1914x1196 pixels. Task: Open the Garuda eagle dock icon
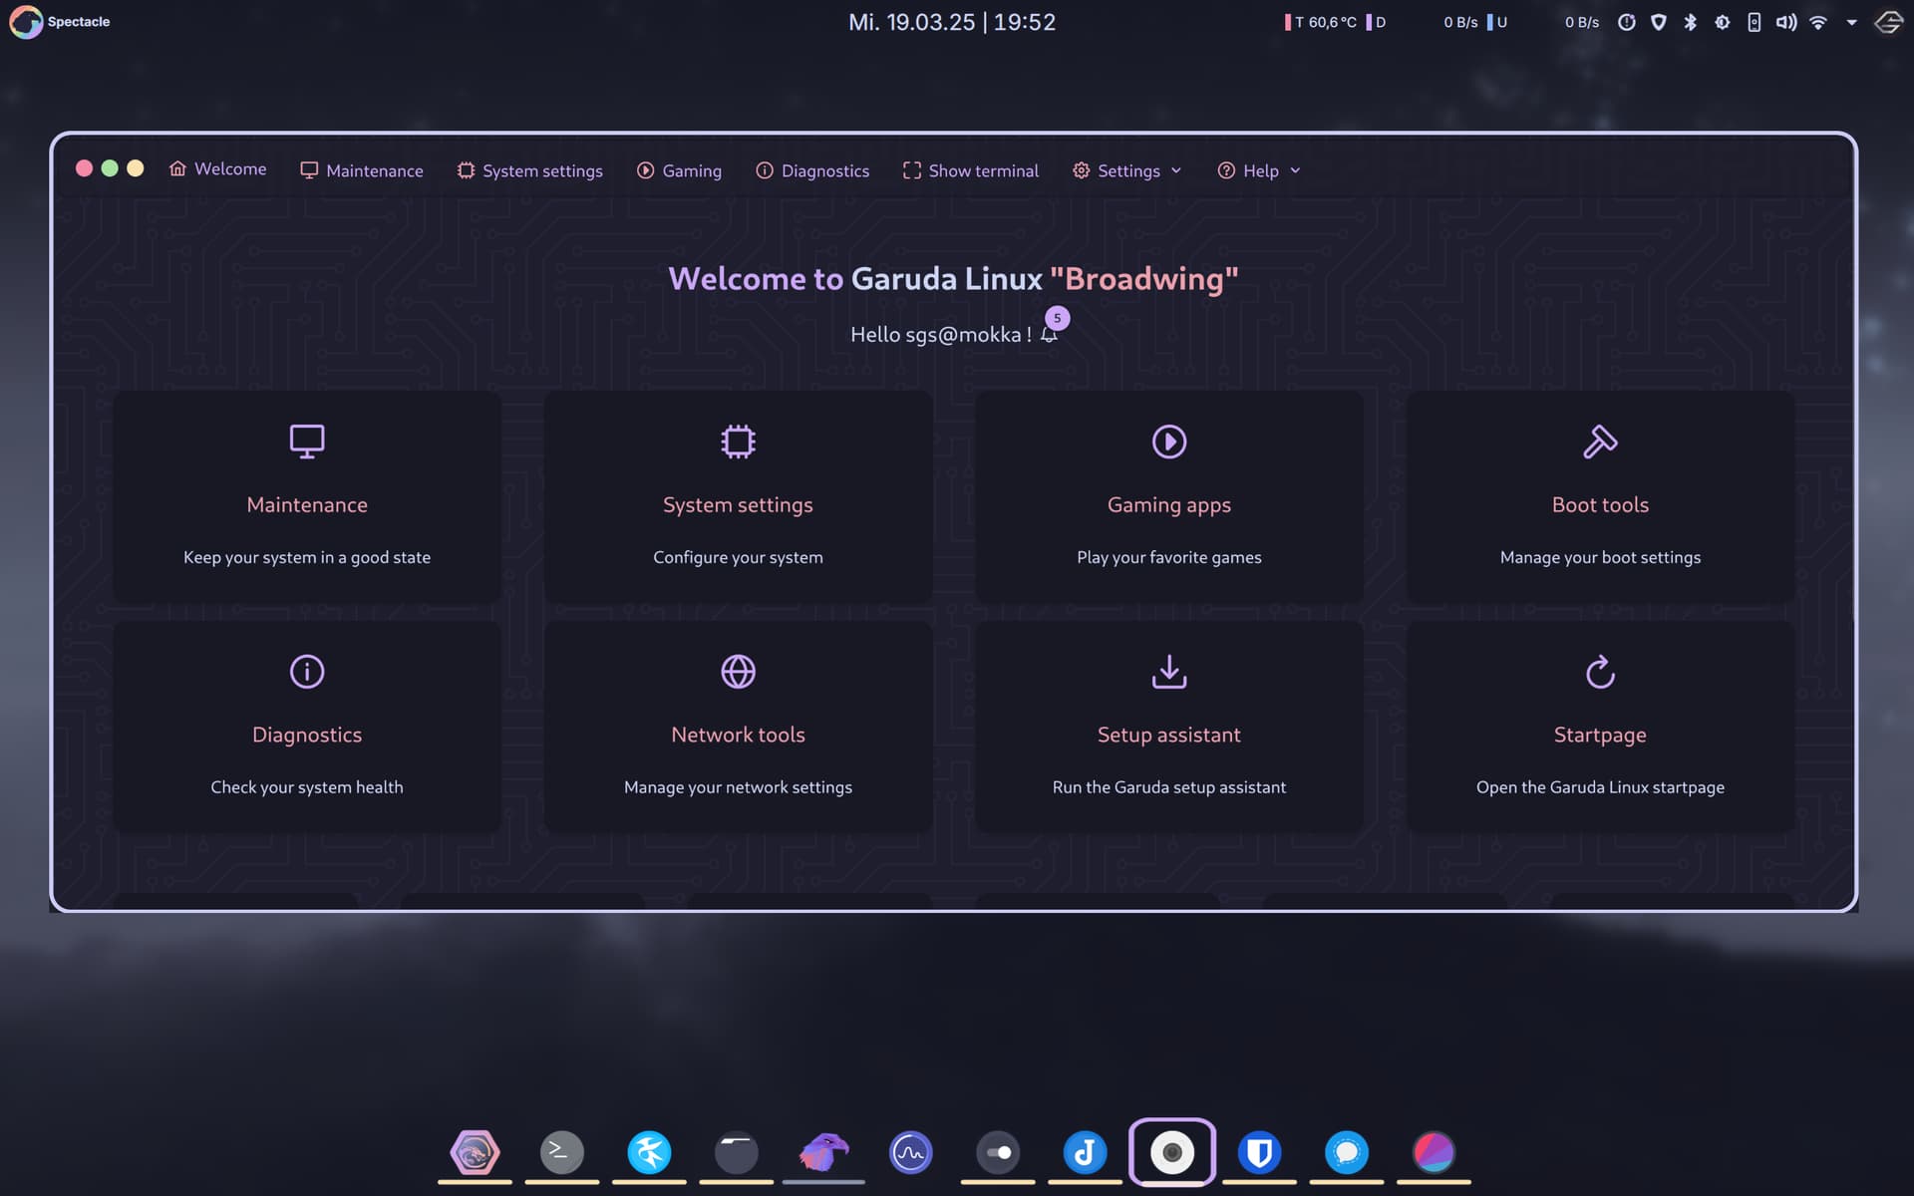[x=823, y=1152]
